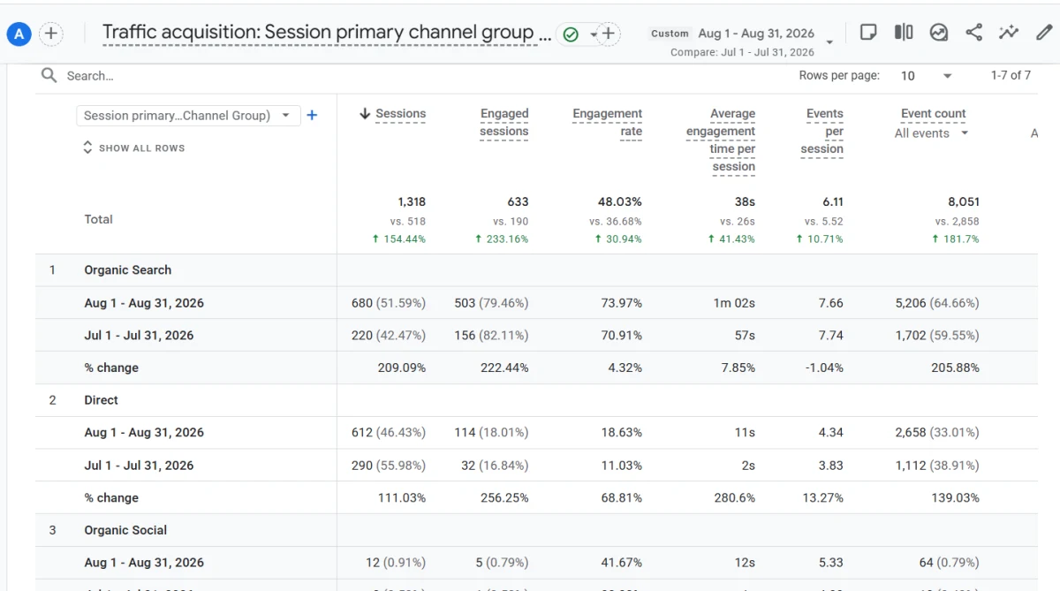The width and height of the screenshot is (1060, 591).
Task: Open the report snapshot chart icon
Action: pyautogui.click(x=939, y=33)
